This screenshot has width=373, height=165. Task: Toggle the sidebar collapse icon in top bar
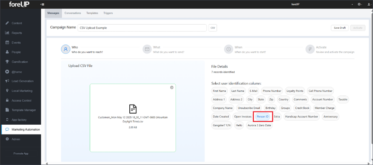click(43, 4)
